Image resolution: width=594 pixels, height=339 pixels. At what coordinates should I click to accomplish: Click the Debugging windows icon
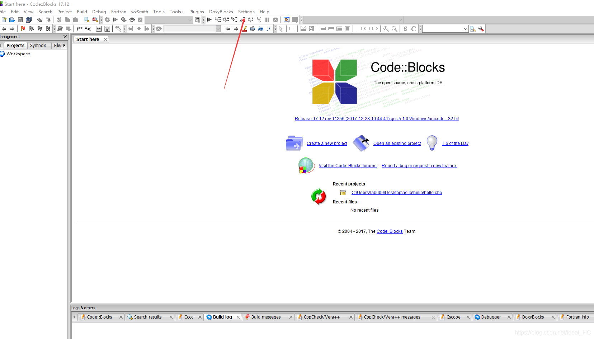click(x=287, y=20)
